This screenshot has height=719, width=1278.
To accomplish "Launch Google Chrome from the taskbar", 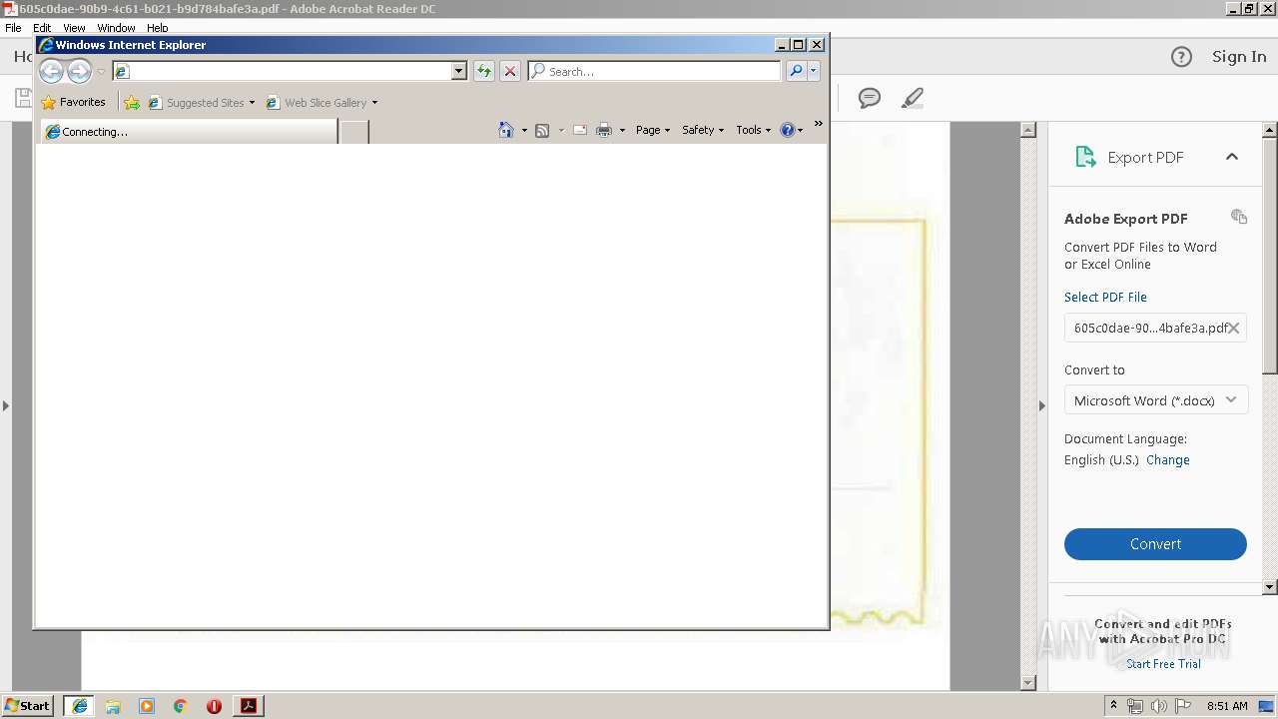I will click(x=180, y=706).
